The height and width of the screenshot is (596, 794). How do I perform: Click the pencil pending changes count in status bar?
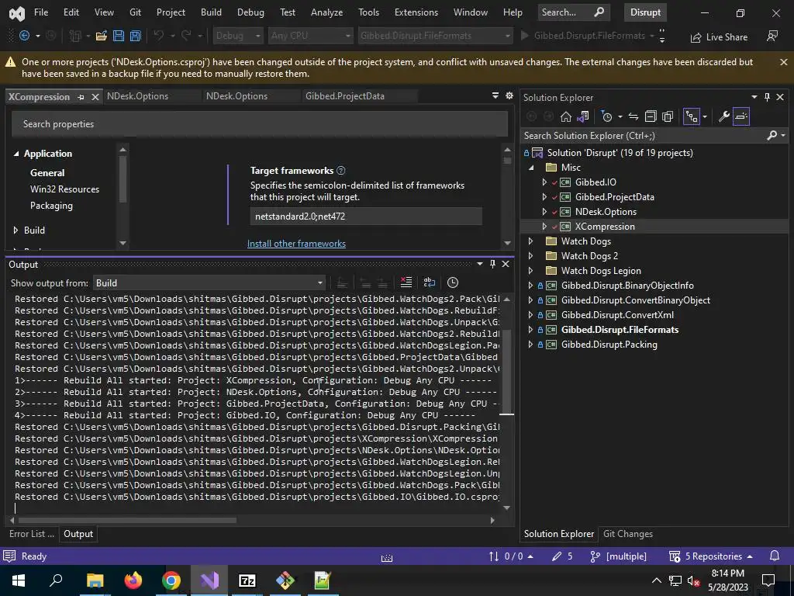tap(563, 556)
